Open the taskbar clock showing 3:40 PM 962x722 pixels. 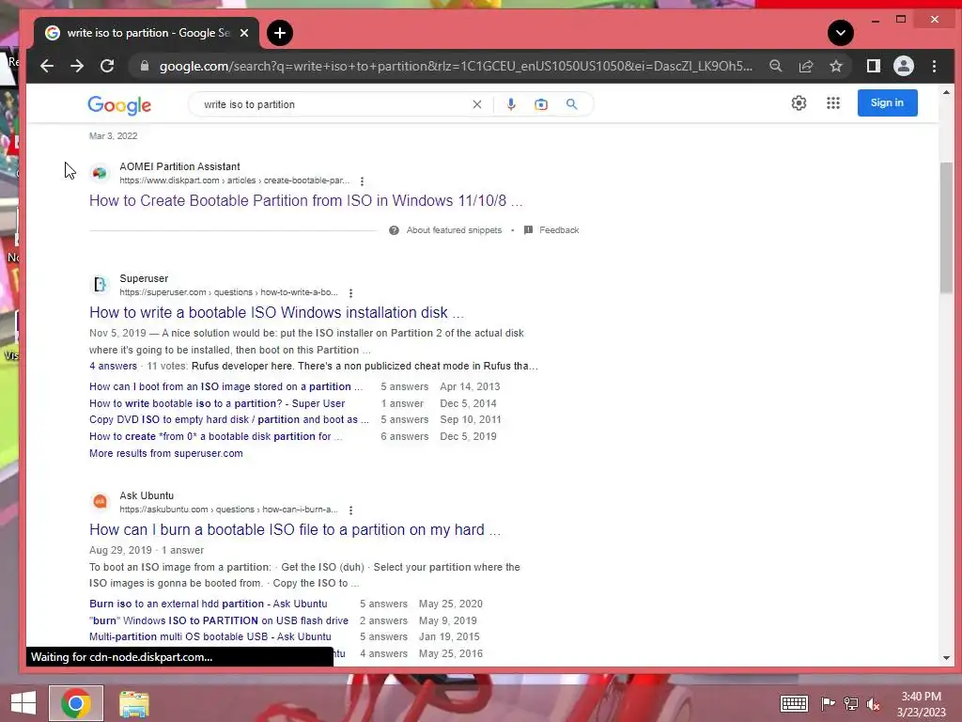921,704
